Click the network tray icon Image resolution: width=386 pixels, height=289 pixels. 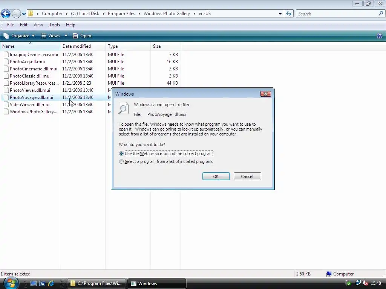tap(358, 283)
